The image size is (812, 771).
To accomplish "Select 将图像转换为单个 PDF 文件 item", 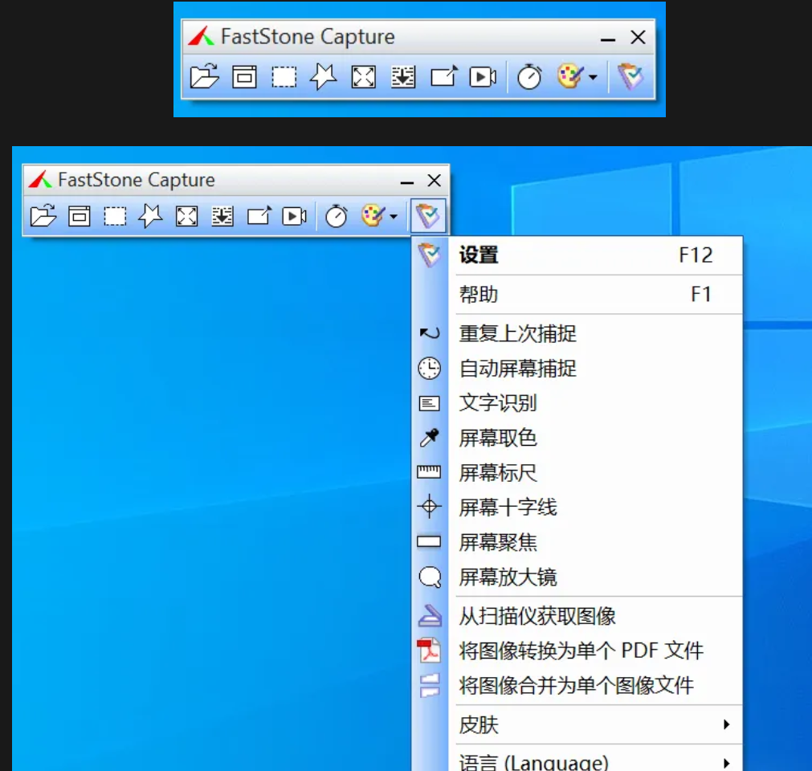I will pyautogui.click(x=577, y=651).
